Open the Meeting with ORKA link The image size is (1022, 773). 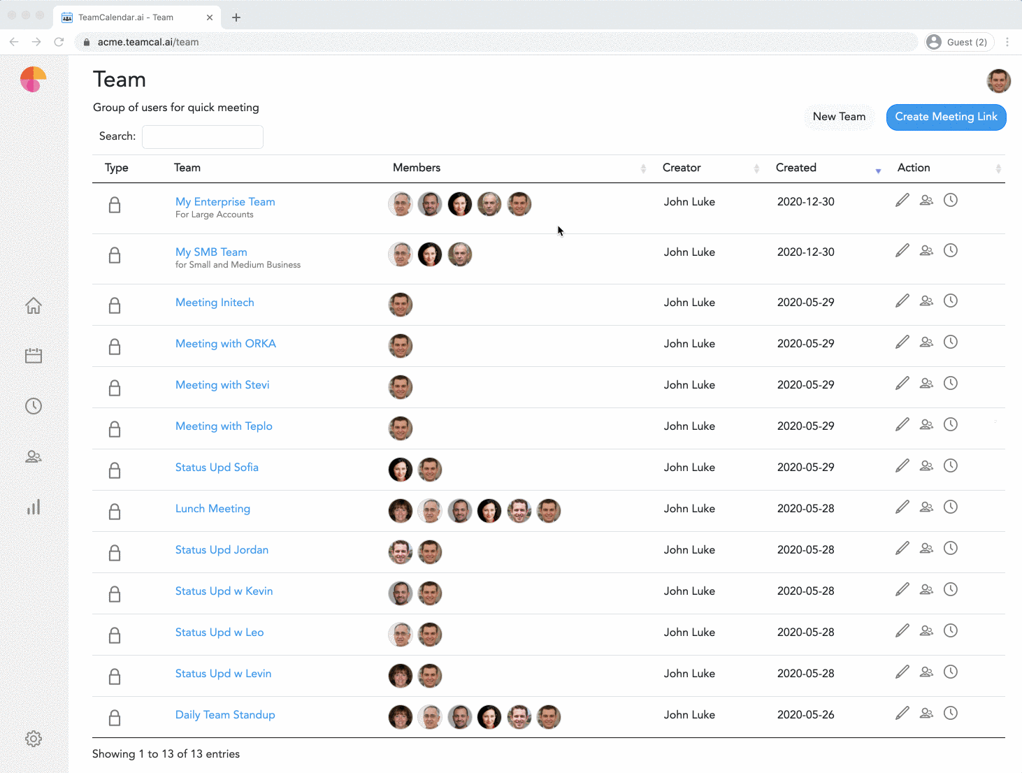(x=226, y=344)
